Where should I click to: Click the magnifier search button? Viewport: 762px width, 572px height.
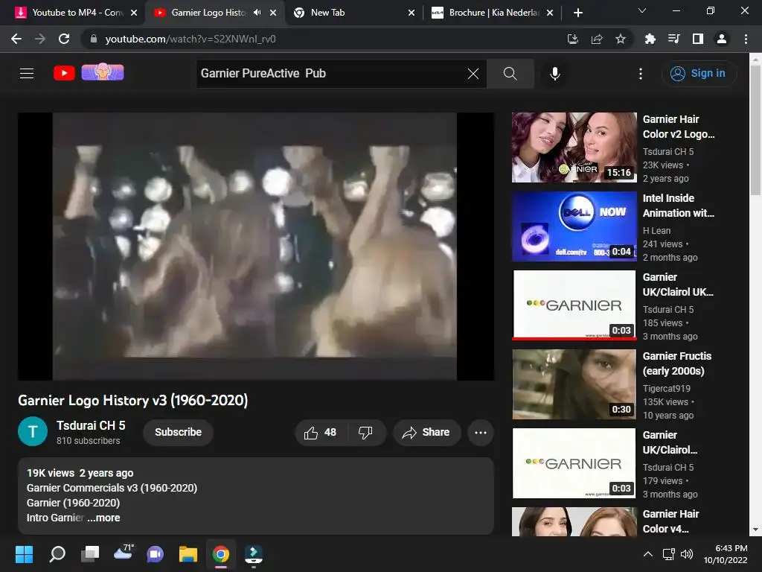510,74
